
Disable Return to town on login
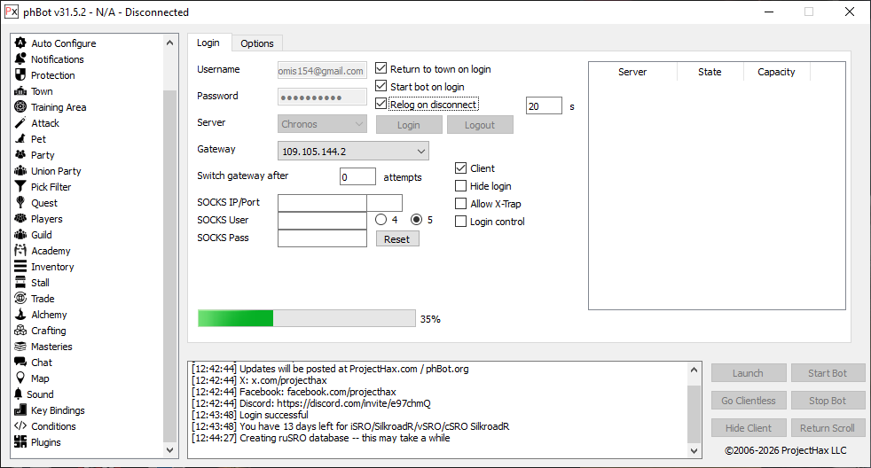381,69
